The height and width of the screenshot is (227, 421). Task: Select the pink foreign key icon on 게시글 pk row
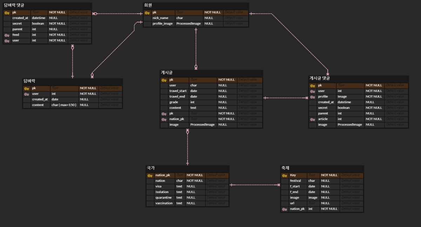(164, 113)
